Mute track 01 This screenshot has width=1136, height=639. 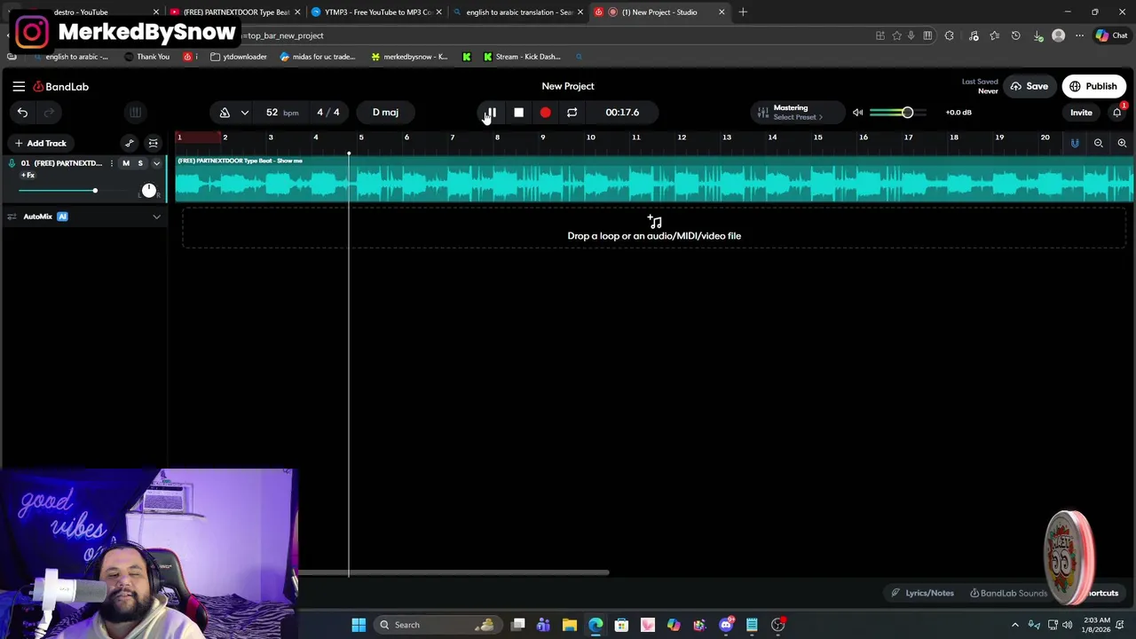click(126, 163)
